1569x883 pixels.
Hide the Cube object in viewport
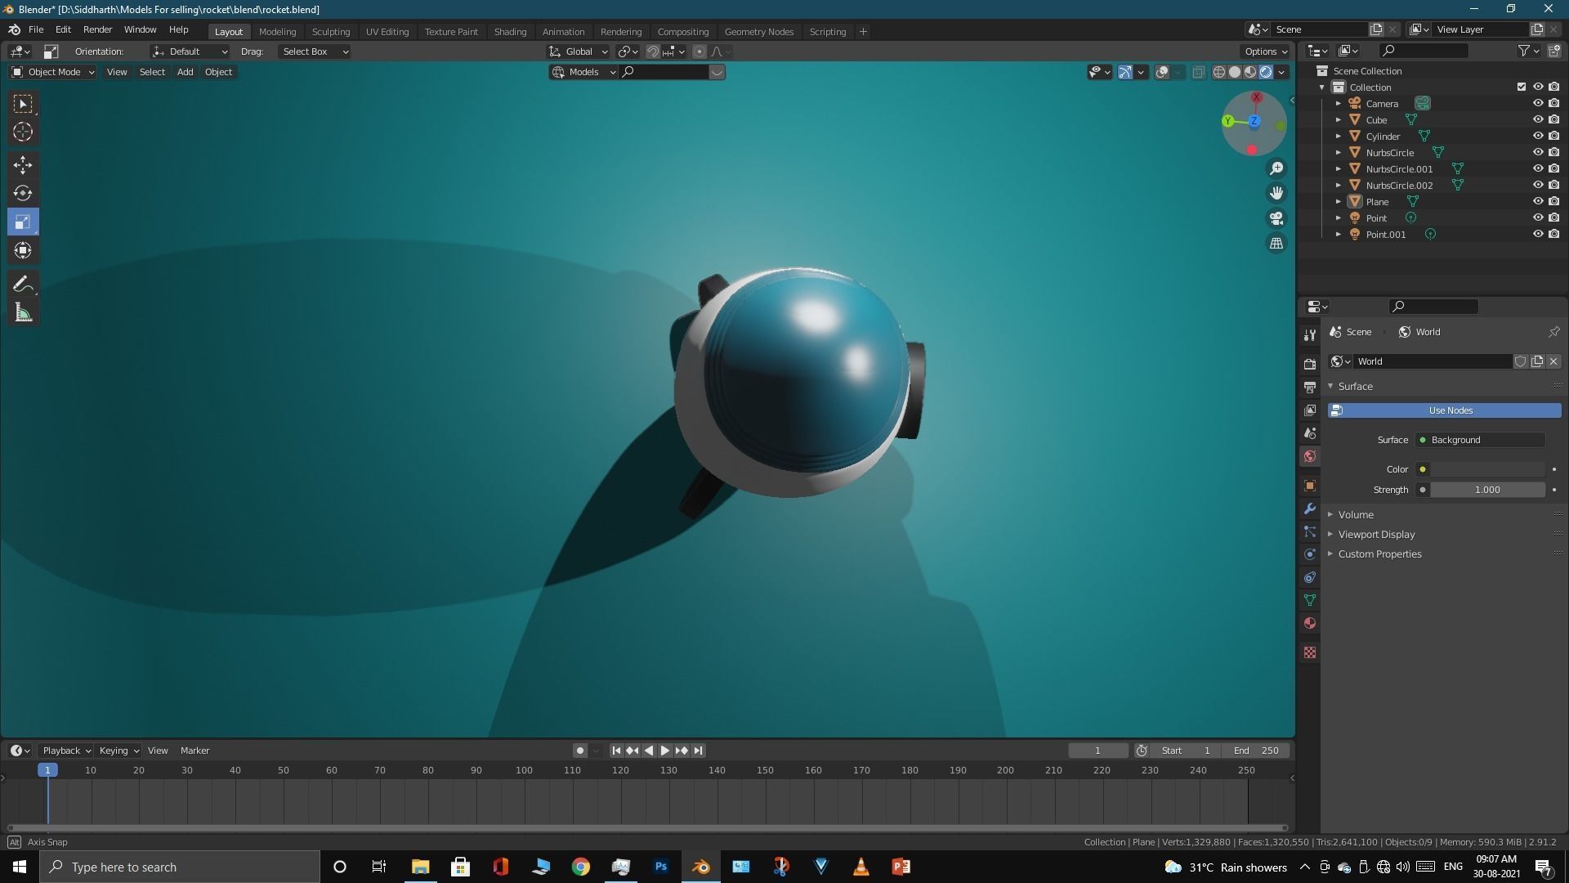(1537, 119)
